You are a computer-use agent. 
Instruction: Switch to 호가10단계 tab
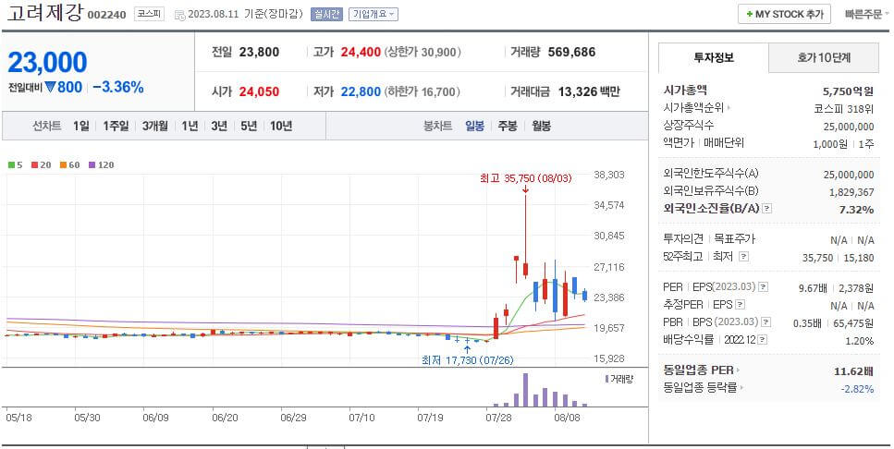coord(824,57)
